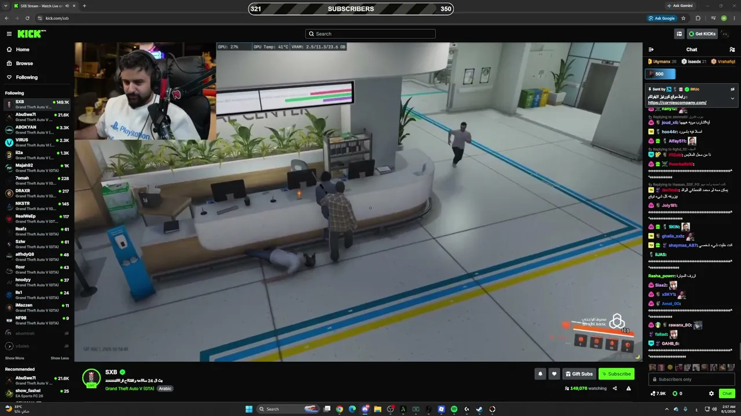Open the Grand Theft Auto V category link
This screenshot has height=416, width=741.
pos(130,389)
